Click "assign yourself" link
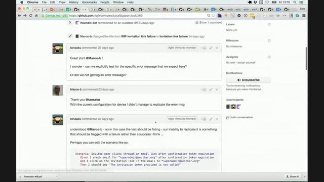This screenshot has height=182, width=324. tap(247, 63)
